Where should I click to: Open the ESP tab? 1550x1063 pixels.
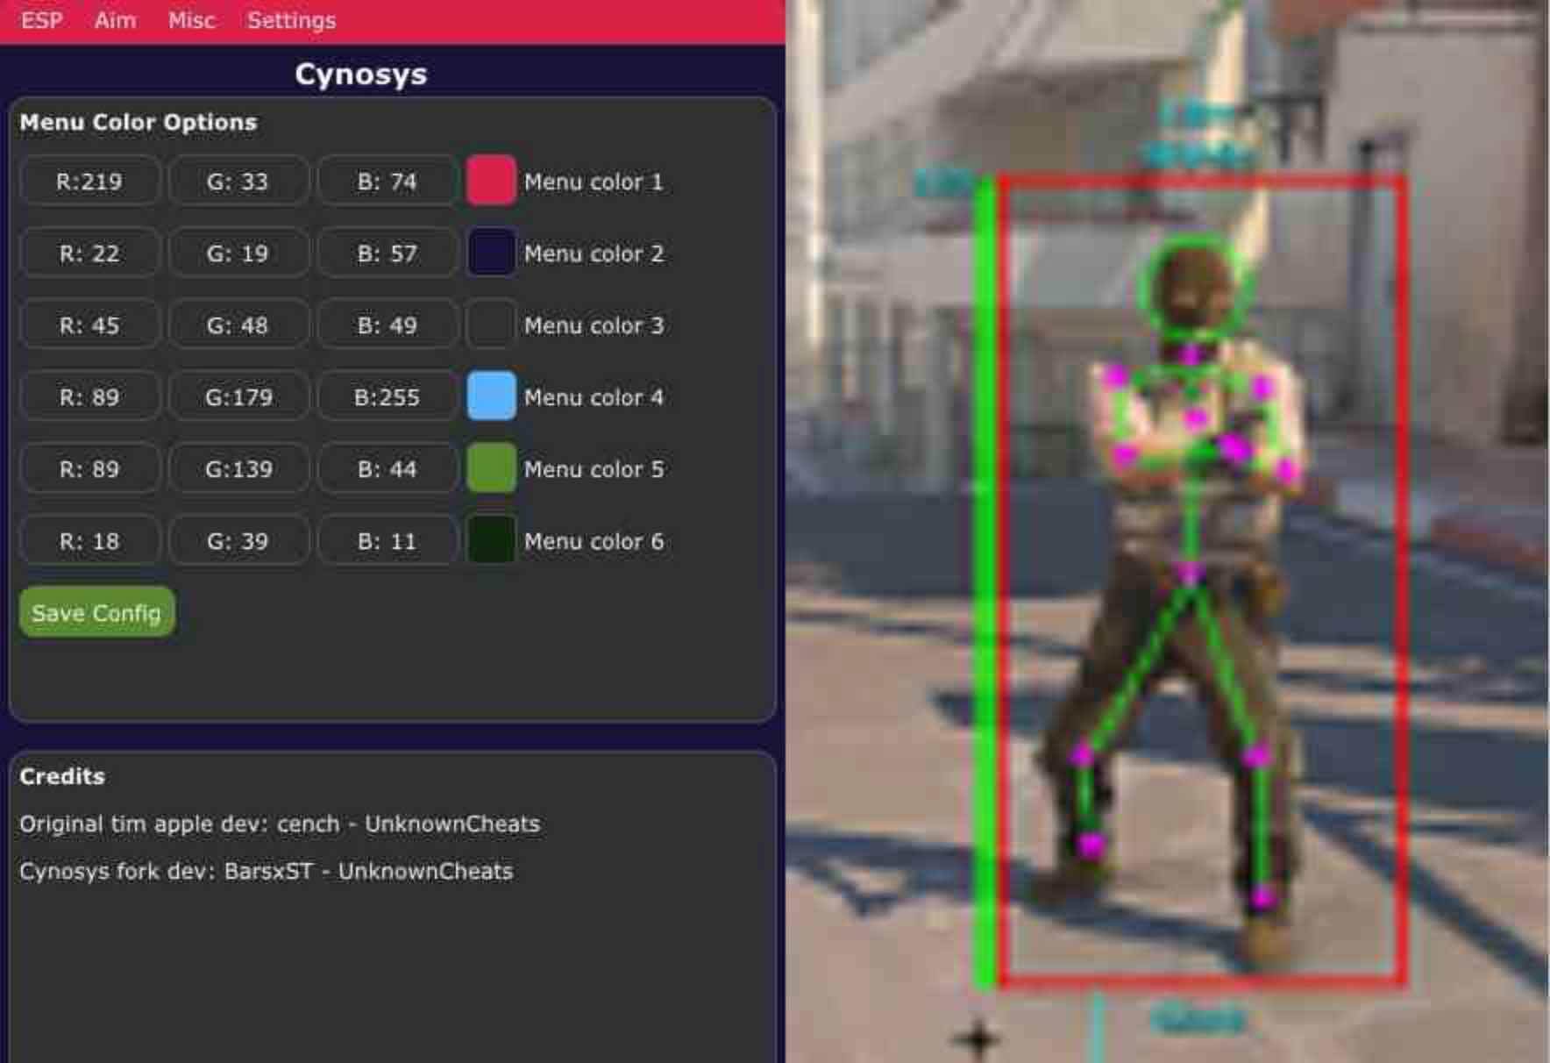point(41,20)
